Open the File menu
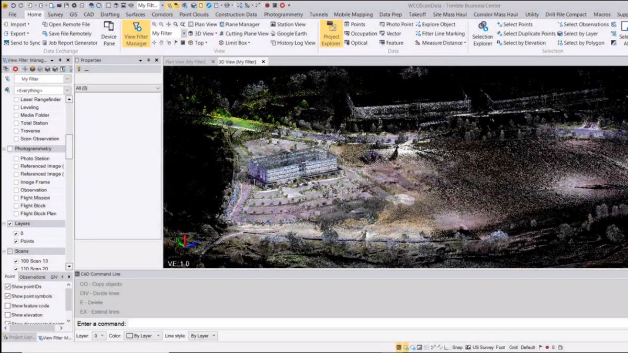Viewport: 628px width, 353px height. tap(13, 15)
